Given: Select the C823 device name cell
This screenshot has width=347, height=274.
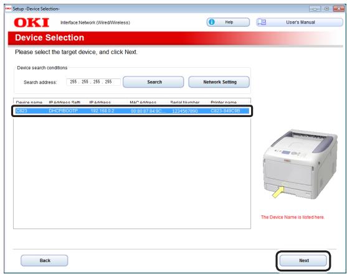Looking at the screenshot, I should [21, 111].
